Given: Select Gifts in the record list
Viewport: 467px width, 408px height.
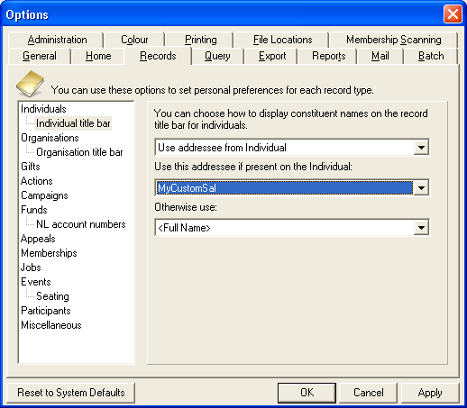Looking at the screenshot, I should [31, 167].
